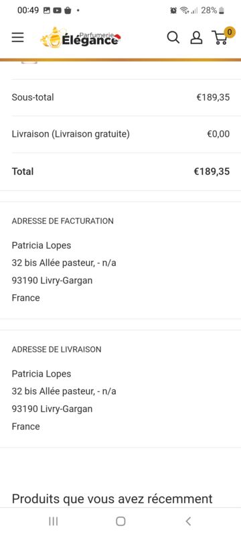Open the user account icon

[x=196, y=38]
